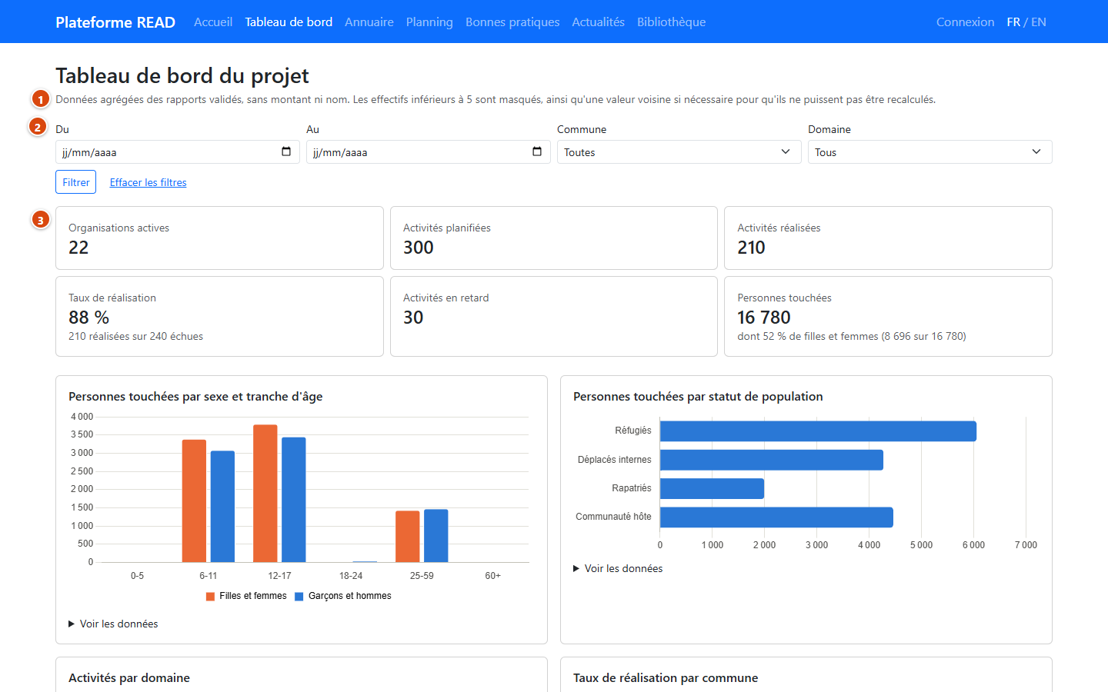Screen dimensions: 1108x692
Task: Open the calendar picker in the Au field
Action: click(537, 151)
